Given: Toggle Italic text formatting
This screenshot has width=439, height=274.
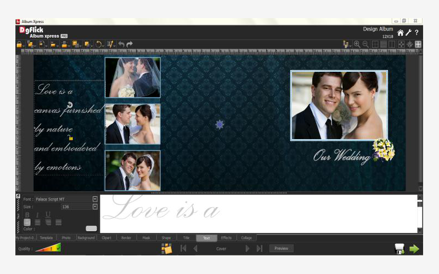Looking at the screenshot, I should [x=37, y=214].
